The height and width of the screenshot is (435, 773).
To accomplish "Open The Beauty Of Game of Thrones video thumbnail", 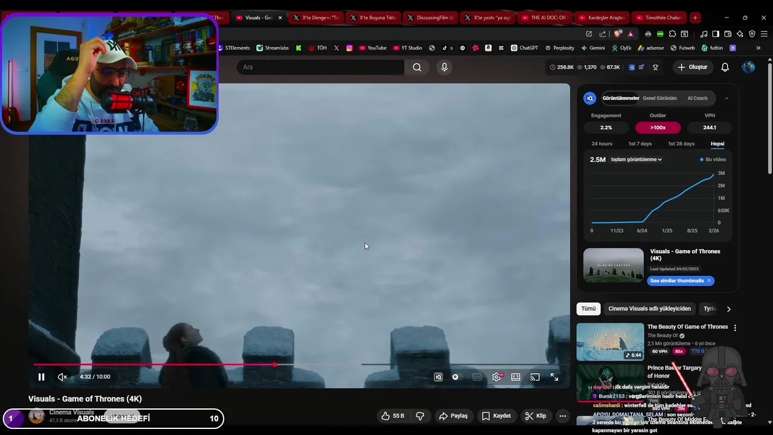I will (x=610, y=342).
